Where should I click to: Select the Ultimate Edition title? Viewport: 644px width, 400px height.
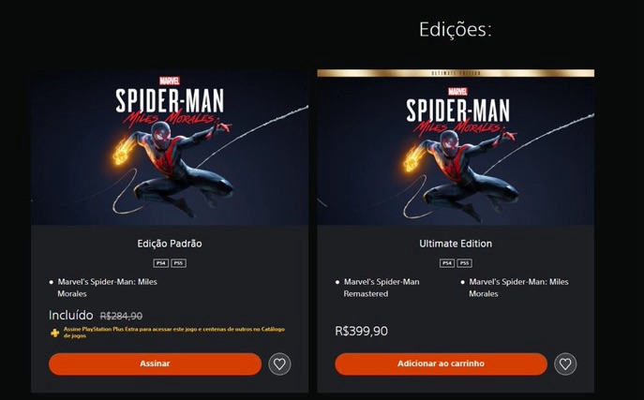pyautogui.click(x=456, y=244)
